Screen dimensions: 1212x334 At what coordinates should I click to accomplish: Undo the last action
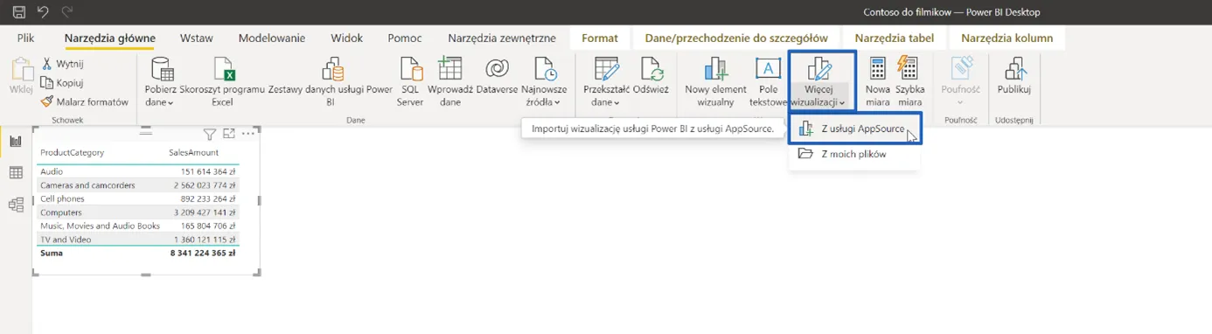pos(42,12)
